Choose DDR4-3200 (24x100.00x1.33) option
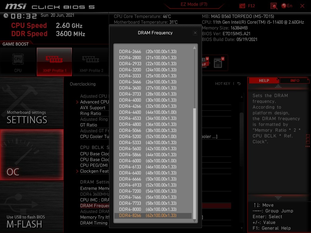Image resolution: width=311 pixels, height=233 pixels. click(148, 70)
